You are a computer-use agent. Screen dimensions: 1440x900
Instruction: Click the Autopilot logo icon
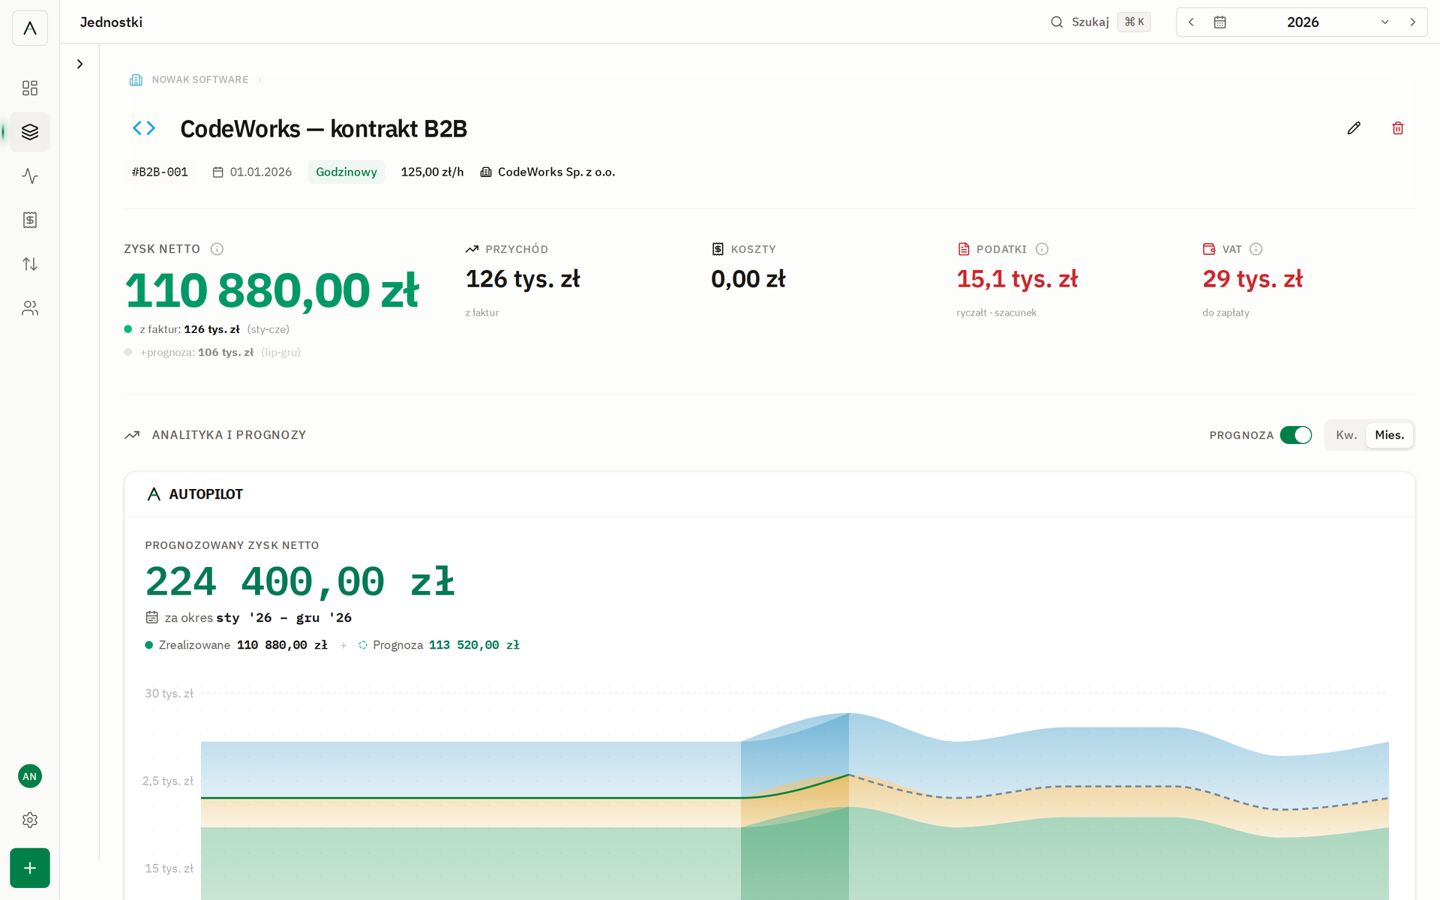pos(154,494)
